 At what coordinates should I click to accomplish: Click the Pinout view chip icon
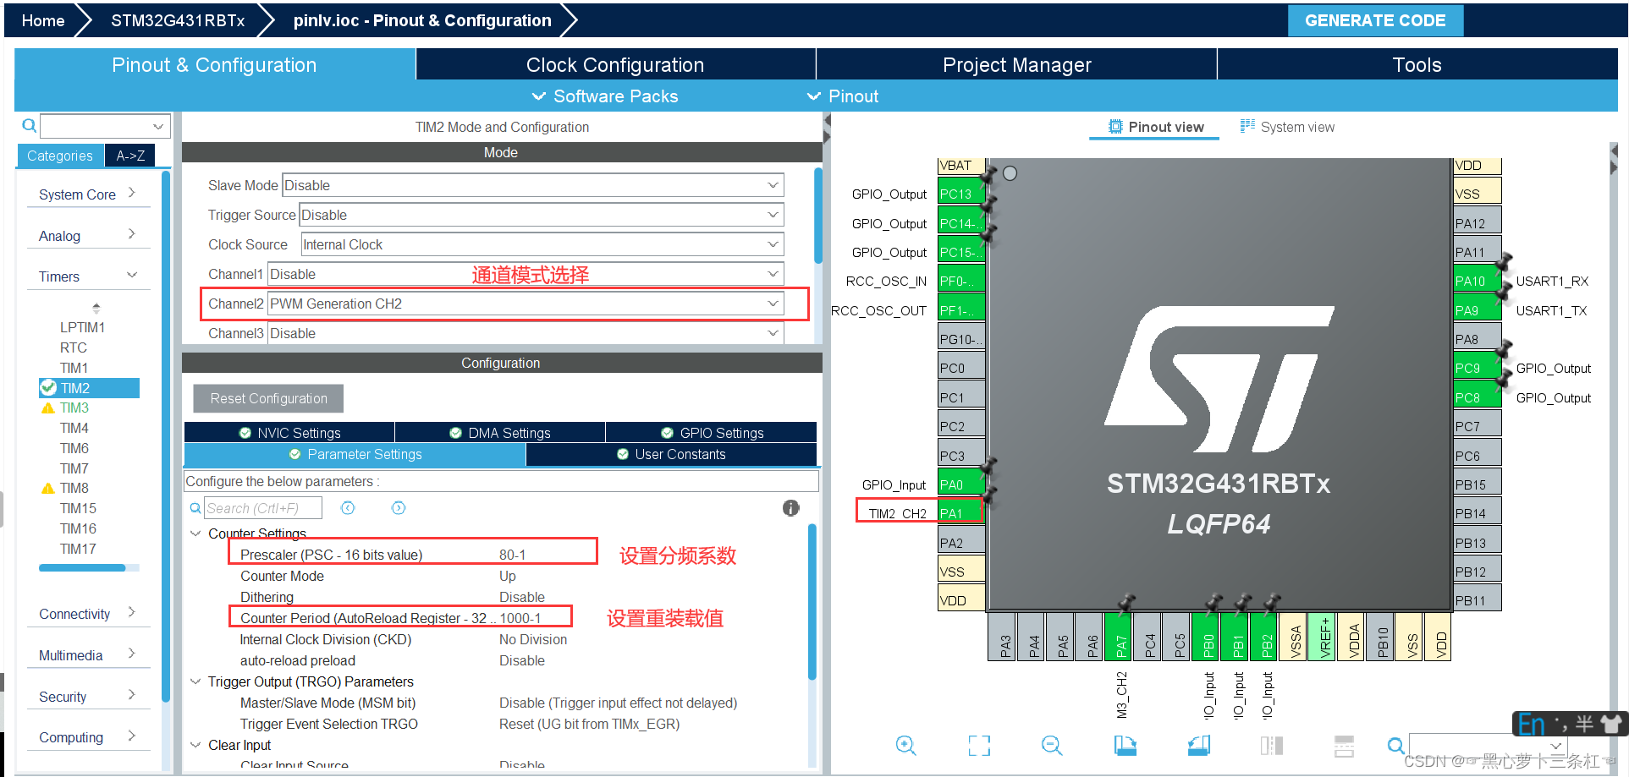pos(1115,127)
